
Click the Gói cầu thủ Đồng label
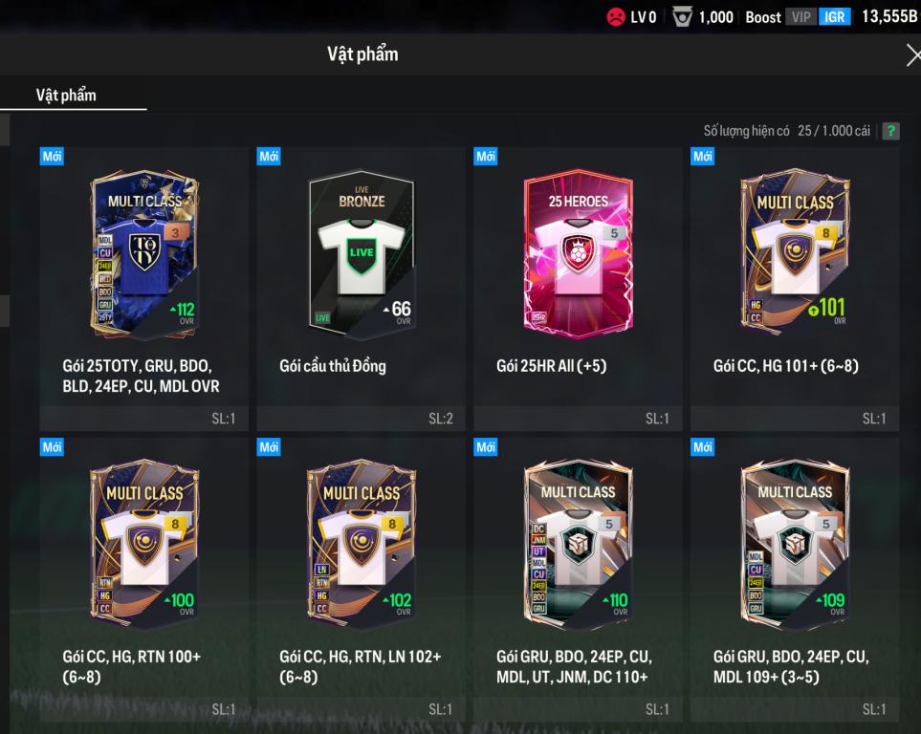[333, 366]
